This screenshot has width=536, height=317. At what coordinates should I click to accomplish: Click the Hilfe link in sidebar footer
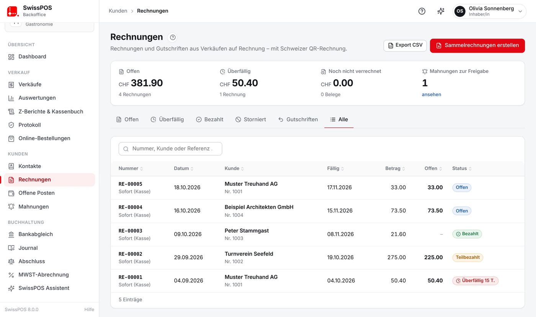click(x=89, y=309)
